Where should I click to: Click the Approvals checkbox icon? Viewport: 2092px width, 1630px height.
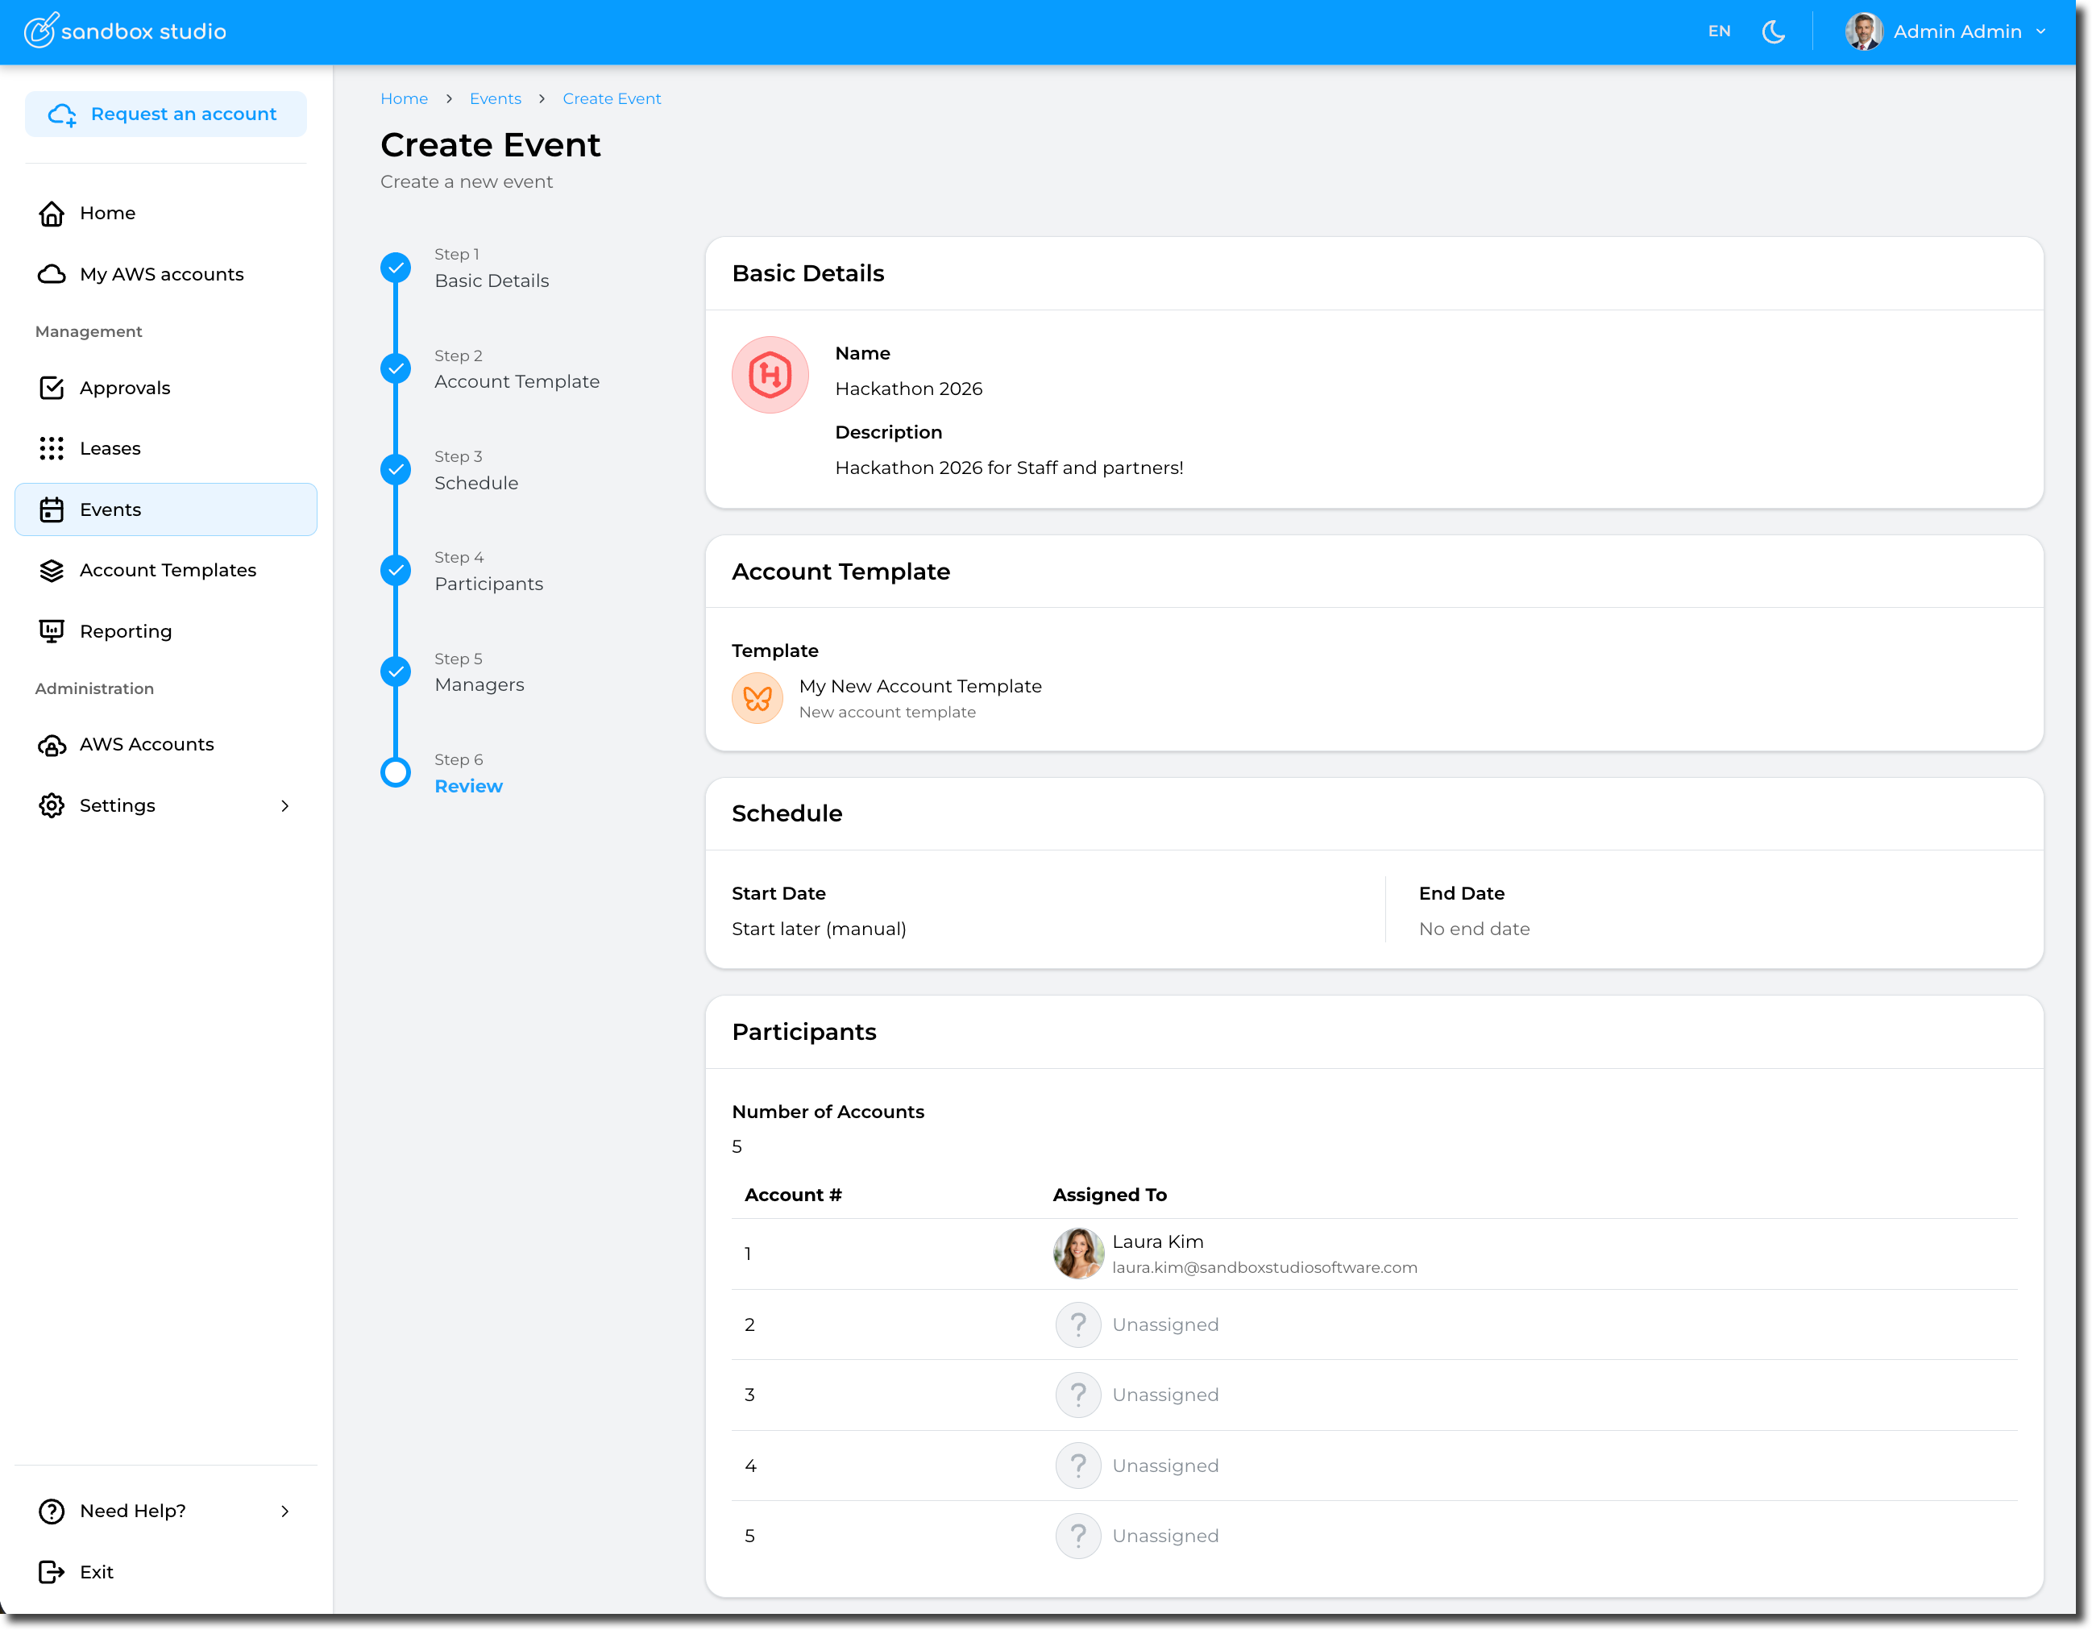(52, 388)
